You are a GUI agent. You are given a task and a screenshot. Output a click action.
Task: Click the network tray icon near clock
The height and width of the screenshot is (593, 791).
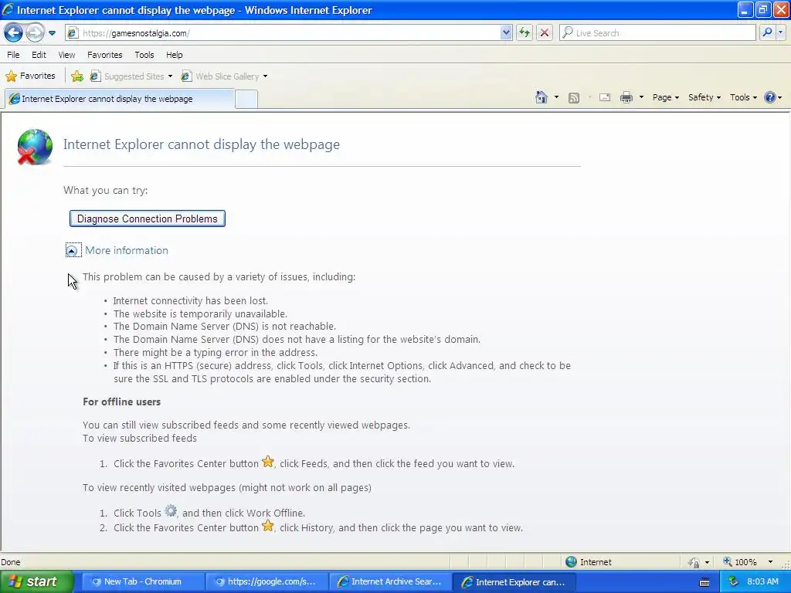734,582
